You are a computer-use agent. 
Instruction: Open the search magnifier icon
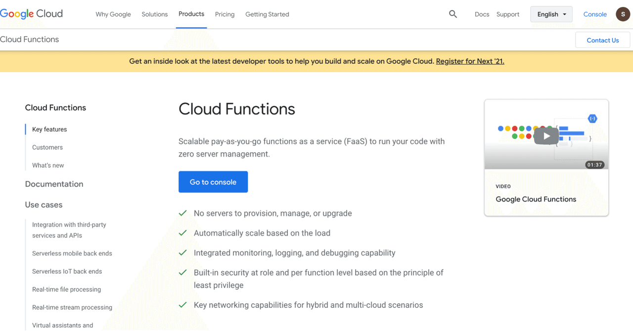tap(453, 14)
